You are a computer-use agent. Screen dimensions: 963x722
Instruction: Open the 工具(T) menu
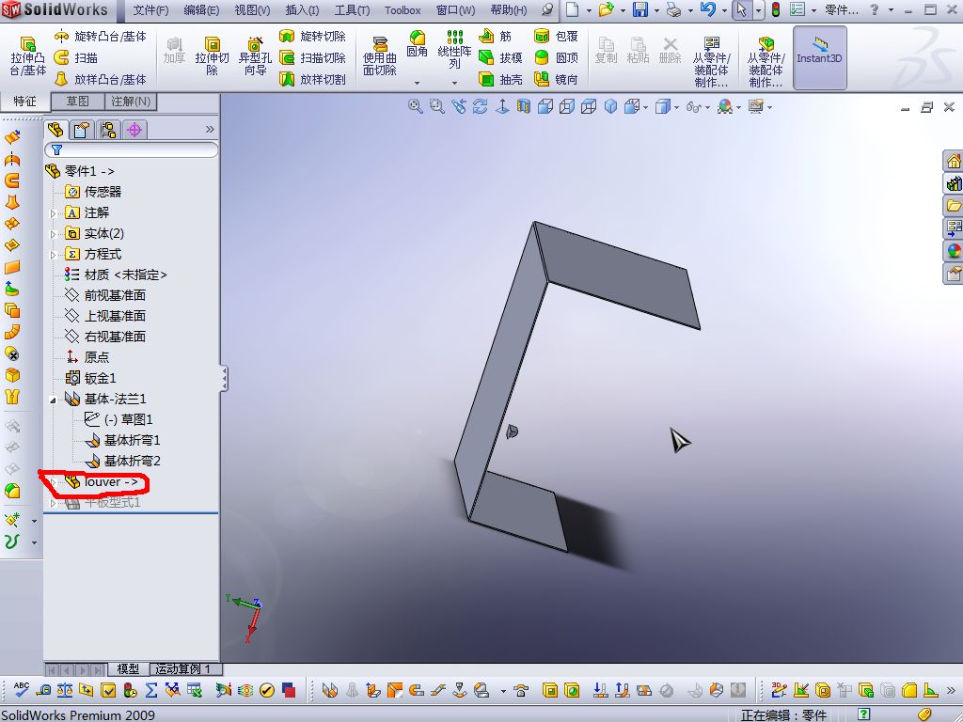point(352,10)
